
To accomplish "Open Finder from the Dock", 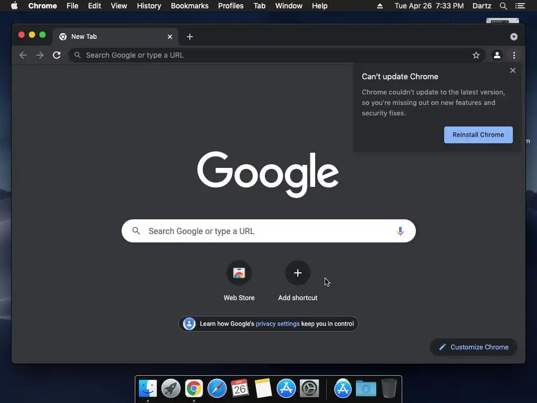I will (x=148, y=389).
